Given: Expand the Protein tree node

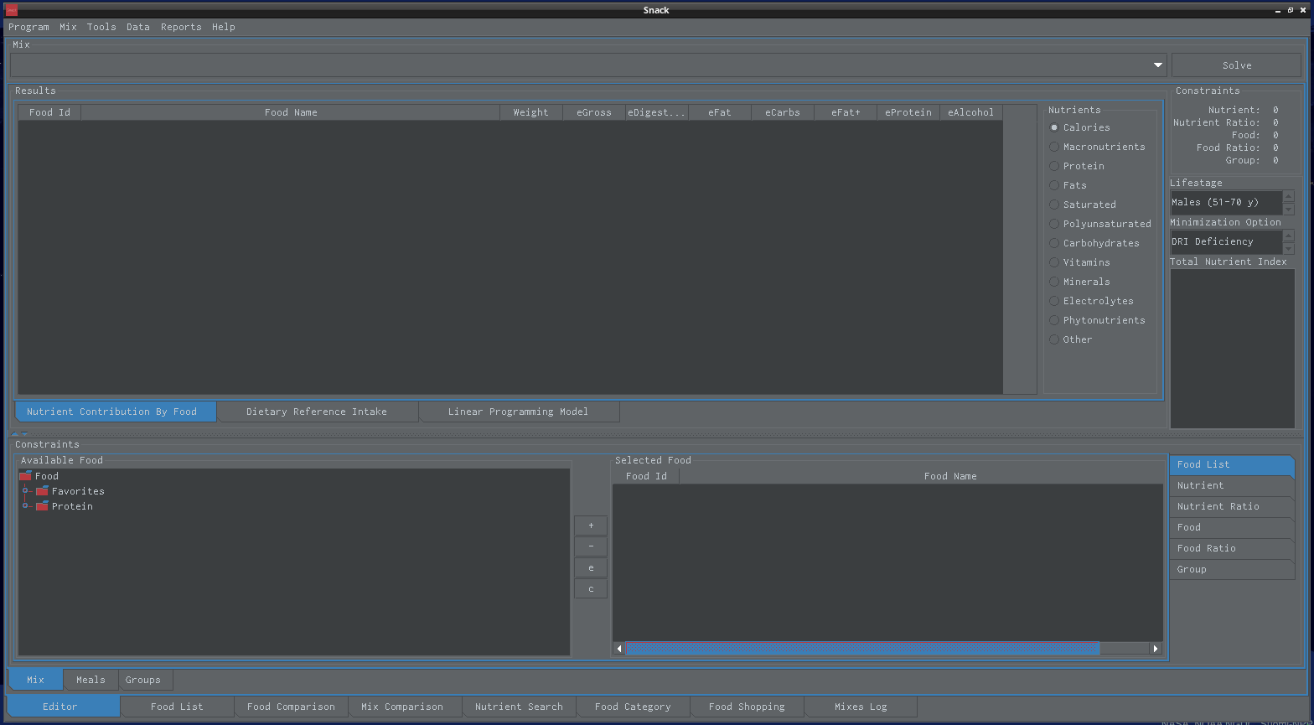Looking at the screenshot, I should (26, 506).
